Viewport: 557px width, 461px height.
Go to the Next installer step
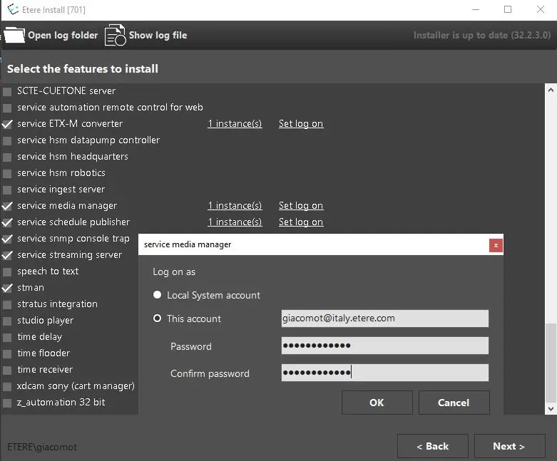509,446
